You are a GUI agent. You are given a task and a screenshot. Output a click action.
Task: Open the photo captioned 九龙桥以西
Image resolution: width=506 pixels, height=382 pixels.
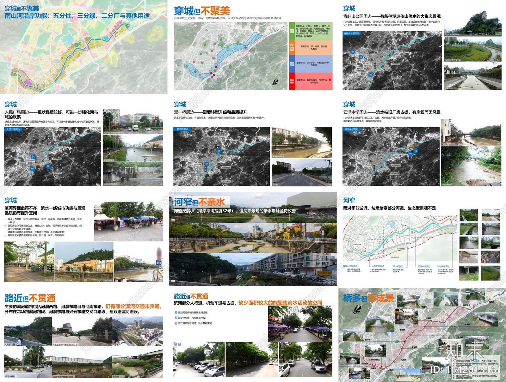[28, 331]
